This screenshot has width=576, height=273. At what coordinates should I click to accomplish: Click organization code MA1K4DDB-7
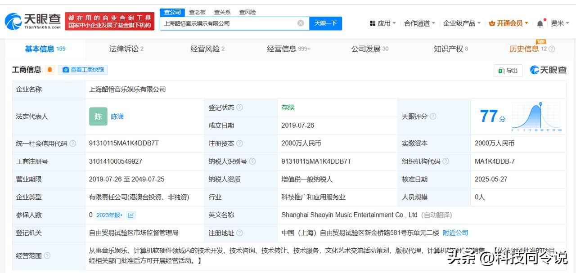495,161
